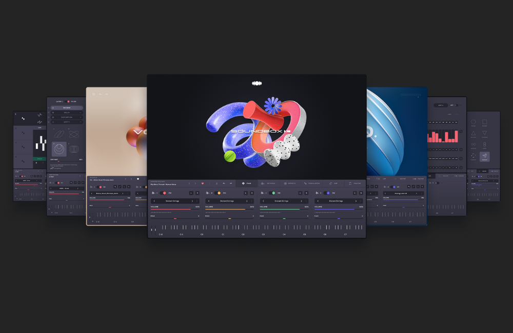Click the SOUNDBOX logo icon at top center

click(257, 84)
